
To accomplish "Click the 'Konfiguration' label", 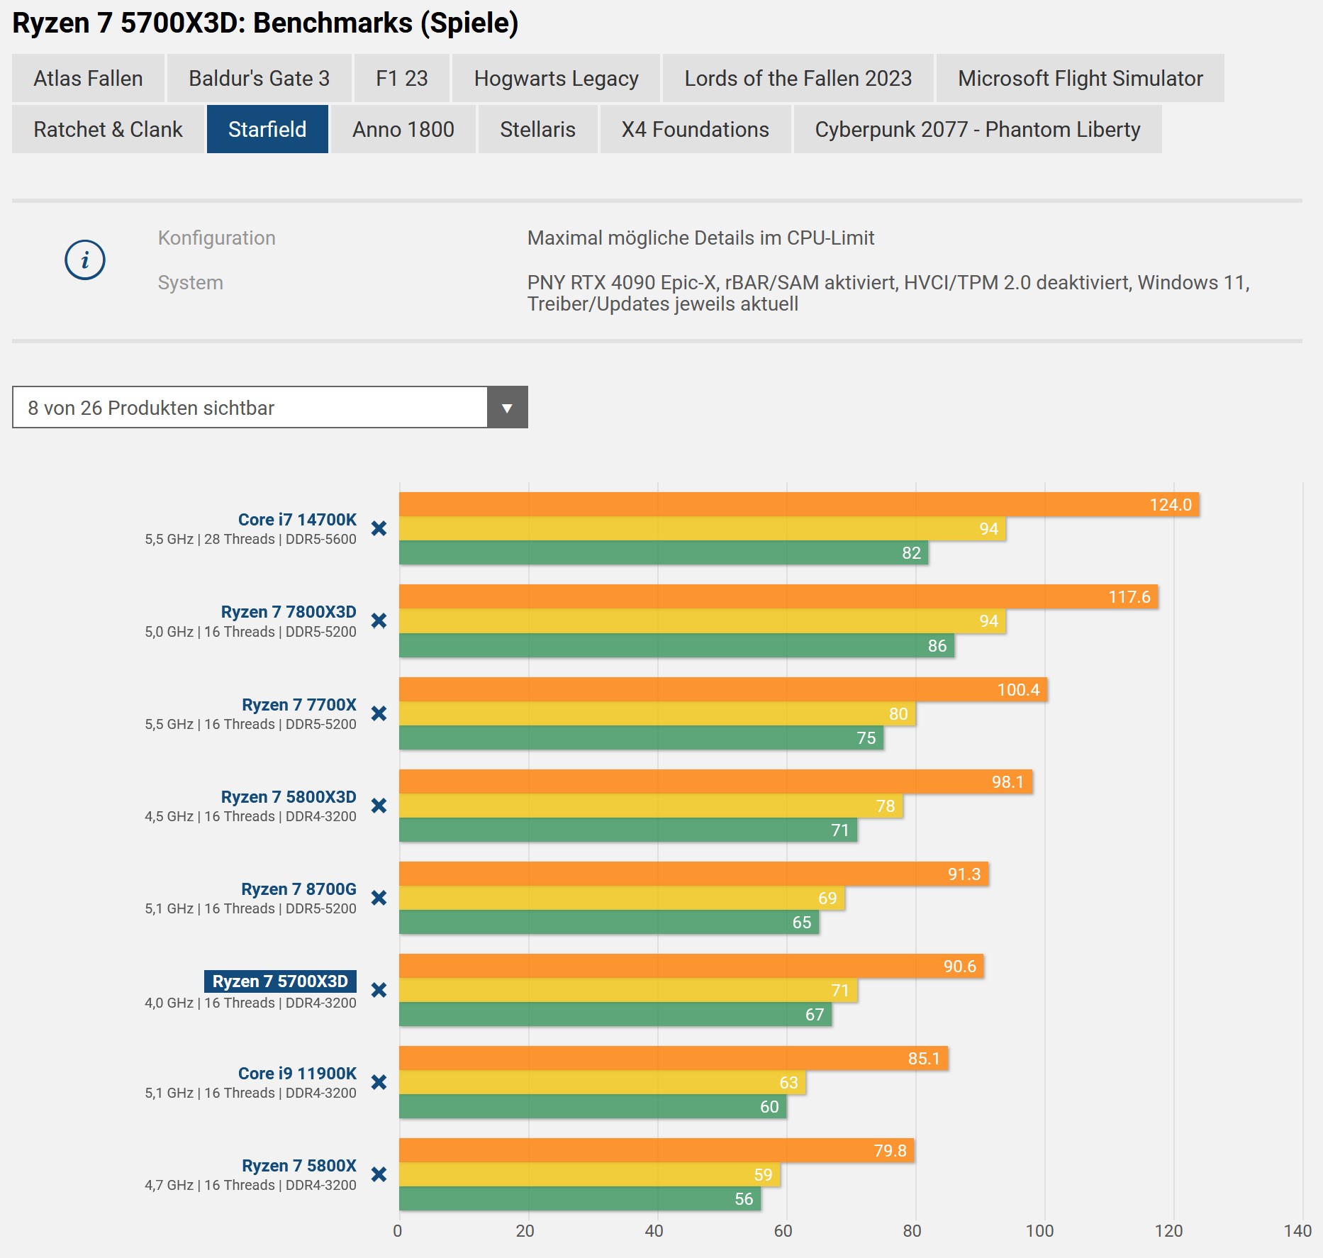I will point(217,238).
